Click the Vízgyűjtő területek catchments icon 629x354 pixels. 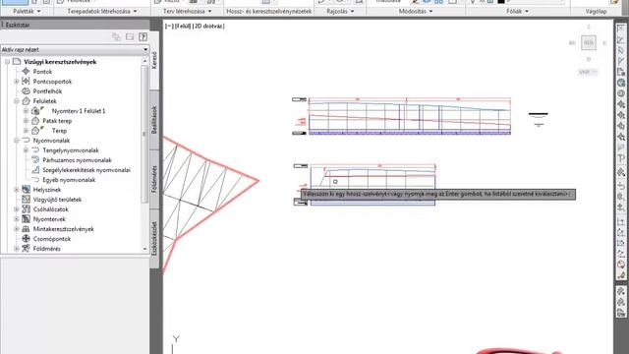click(27, 199)
